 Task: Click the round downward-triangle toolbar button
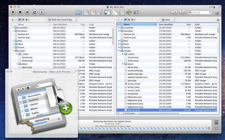pos(13,12)
